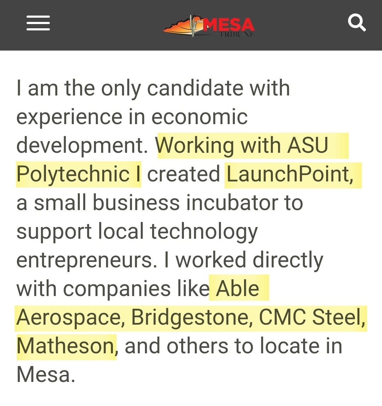Click the line "a small business incubator to"

coord(159,203)
